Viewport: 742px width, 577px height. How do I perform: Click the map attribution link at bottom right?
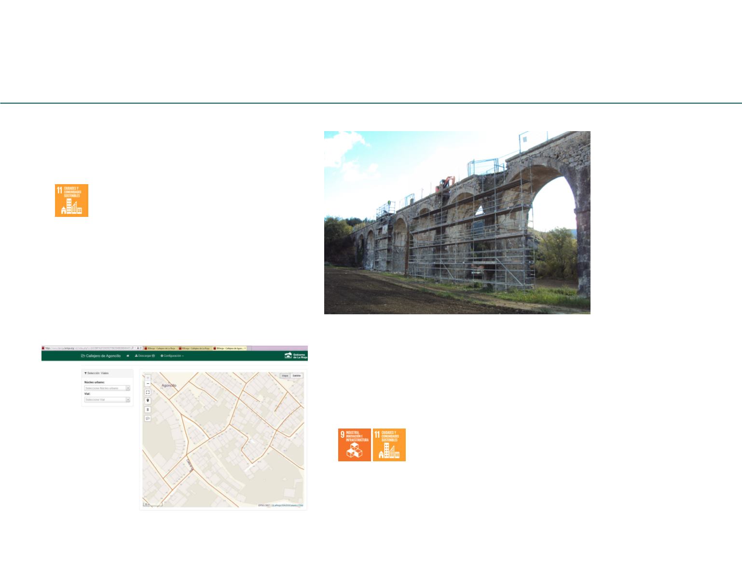288,505
